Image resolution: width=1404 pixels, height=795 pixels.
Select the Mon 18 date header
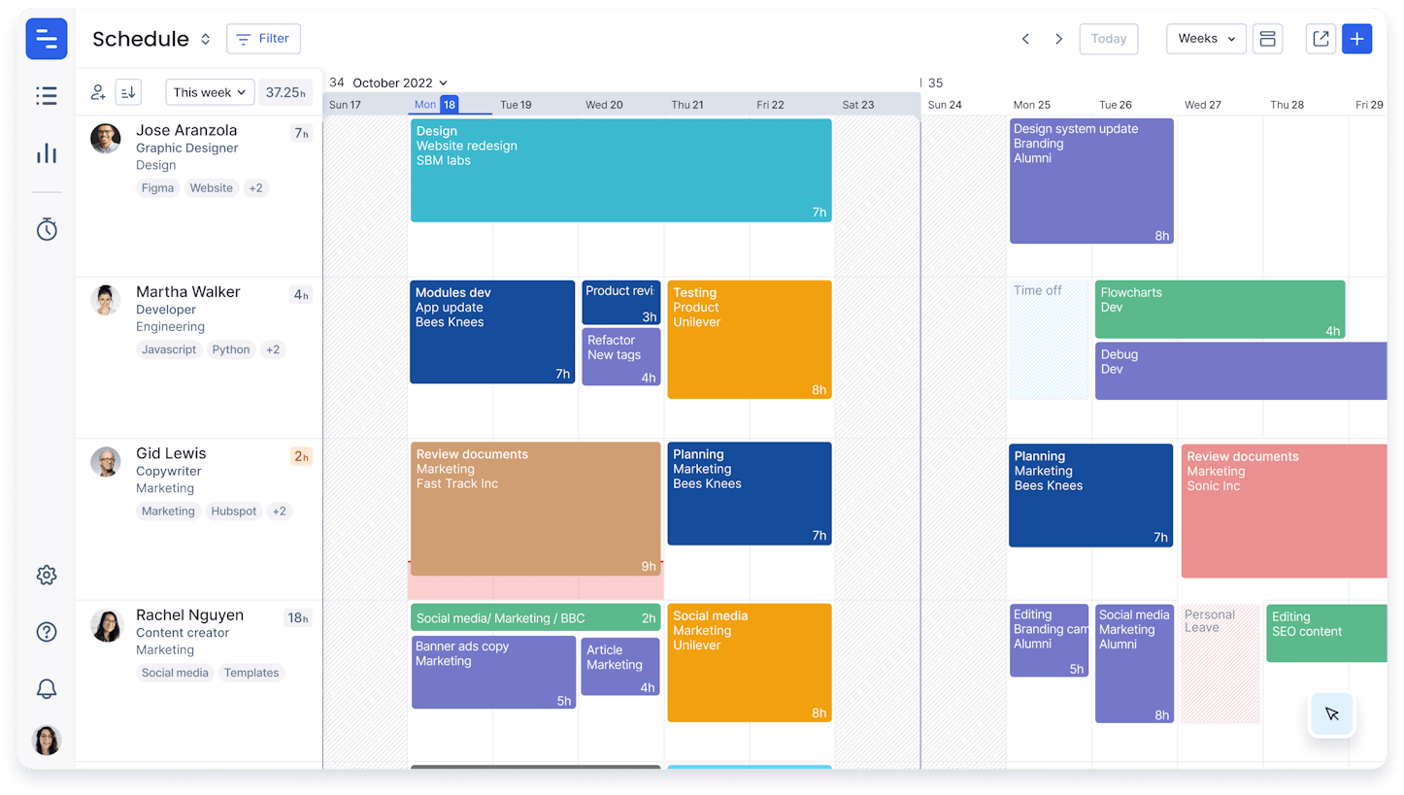pyautogui.click(x=436, y=104)
